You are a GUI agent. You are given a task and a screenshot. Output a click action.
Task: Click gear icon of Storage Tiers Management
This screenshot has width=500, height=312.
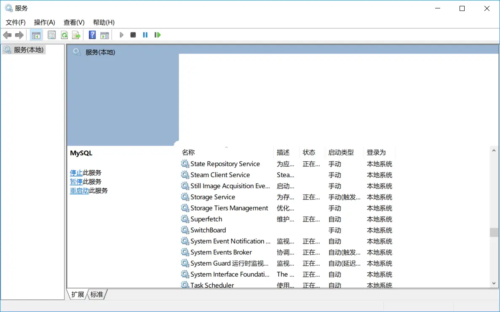[185, 208]
